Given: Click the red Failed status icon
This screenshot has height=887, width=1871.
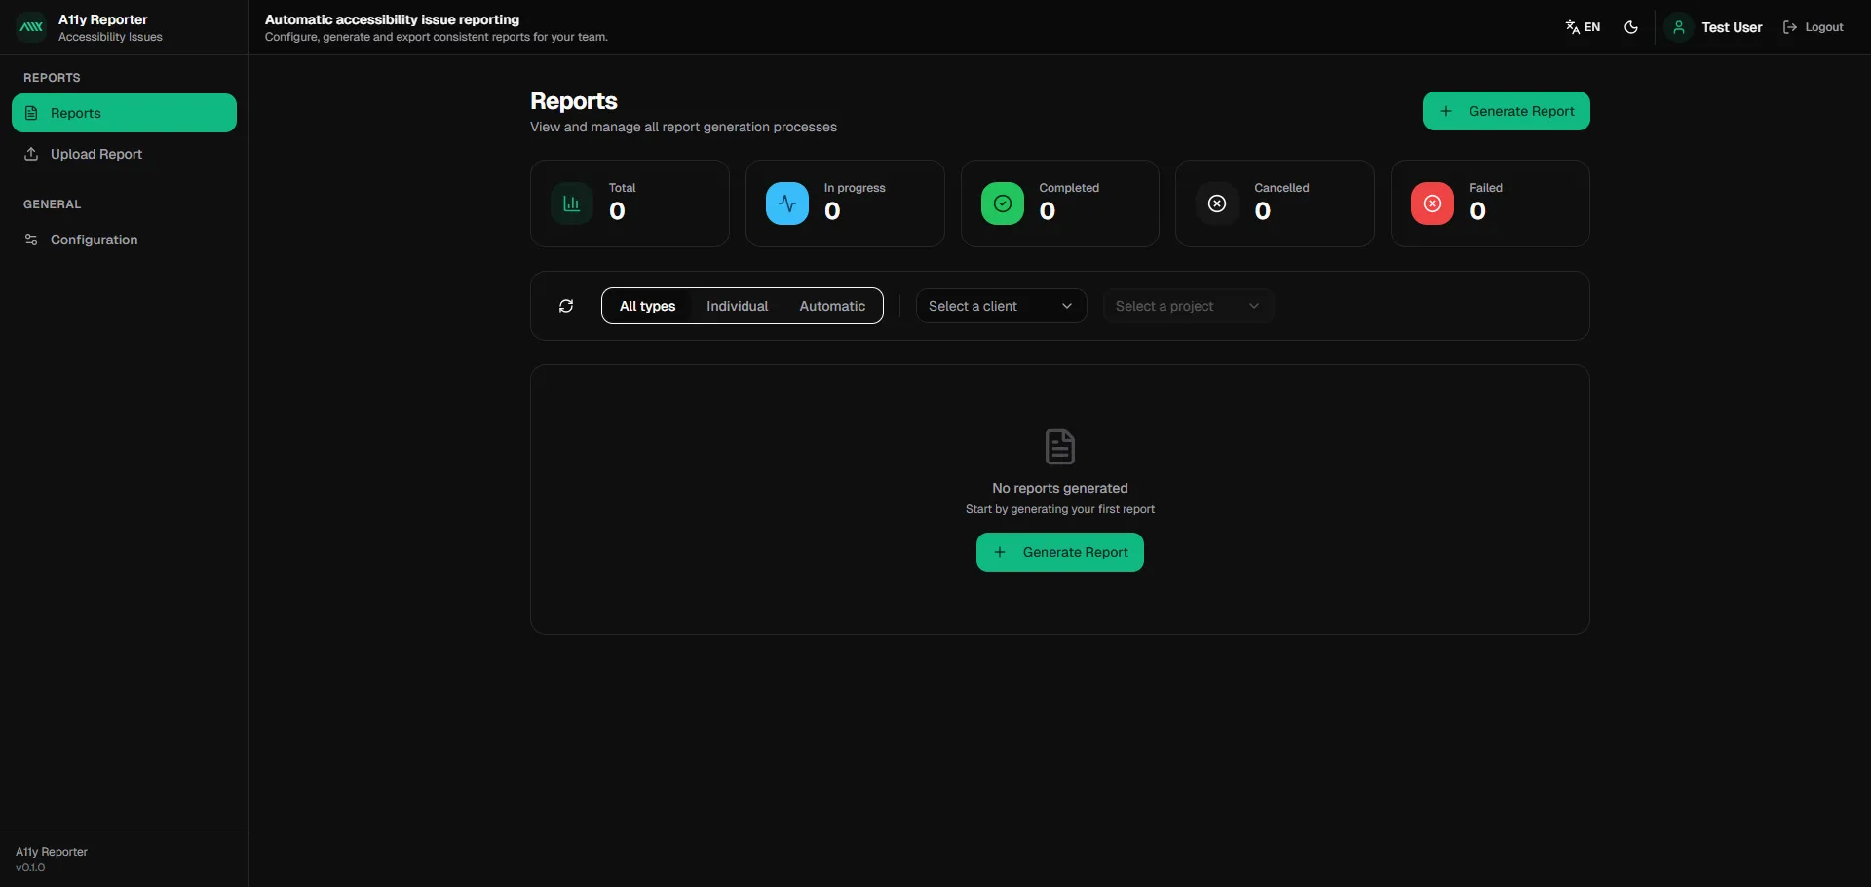Looking at the screenshot, I should point(1432,203).
